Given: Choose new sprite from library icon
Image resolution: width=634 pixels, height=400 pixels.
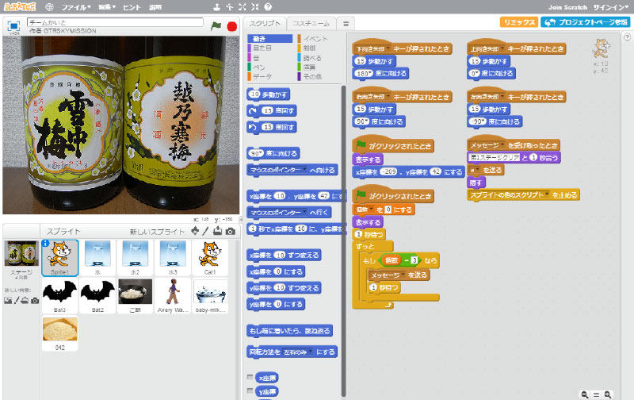Looking at the screenshot, I should [195, 231].
